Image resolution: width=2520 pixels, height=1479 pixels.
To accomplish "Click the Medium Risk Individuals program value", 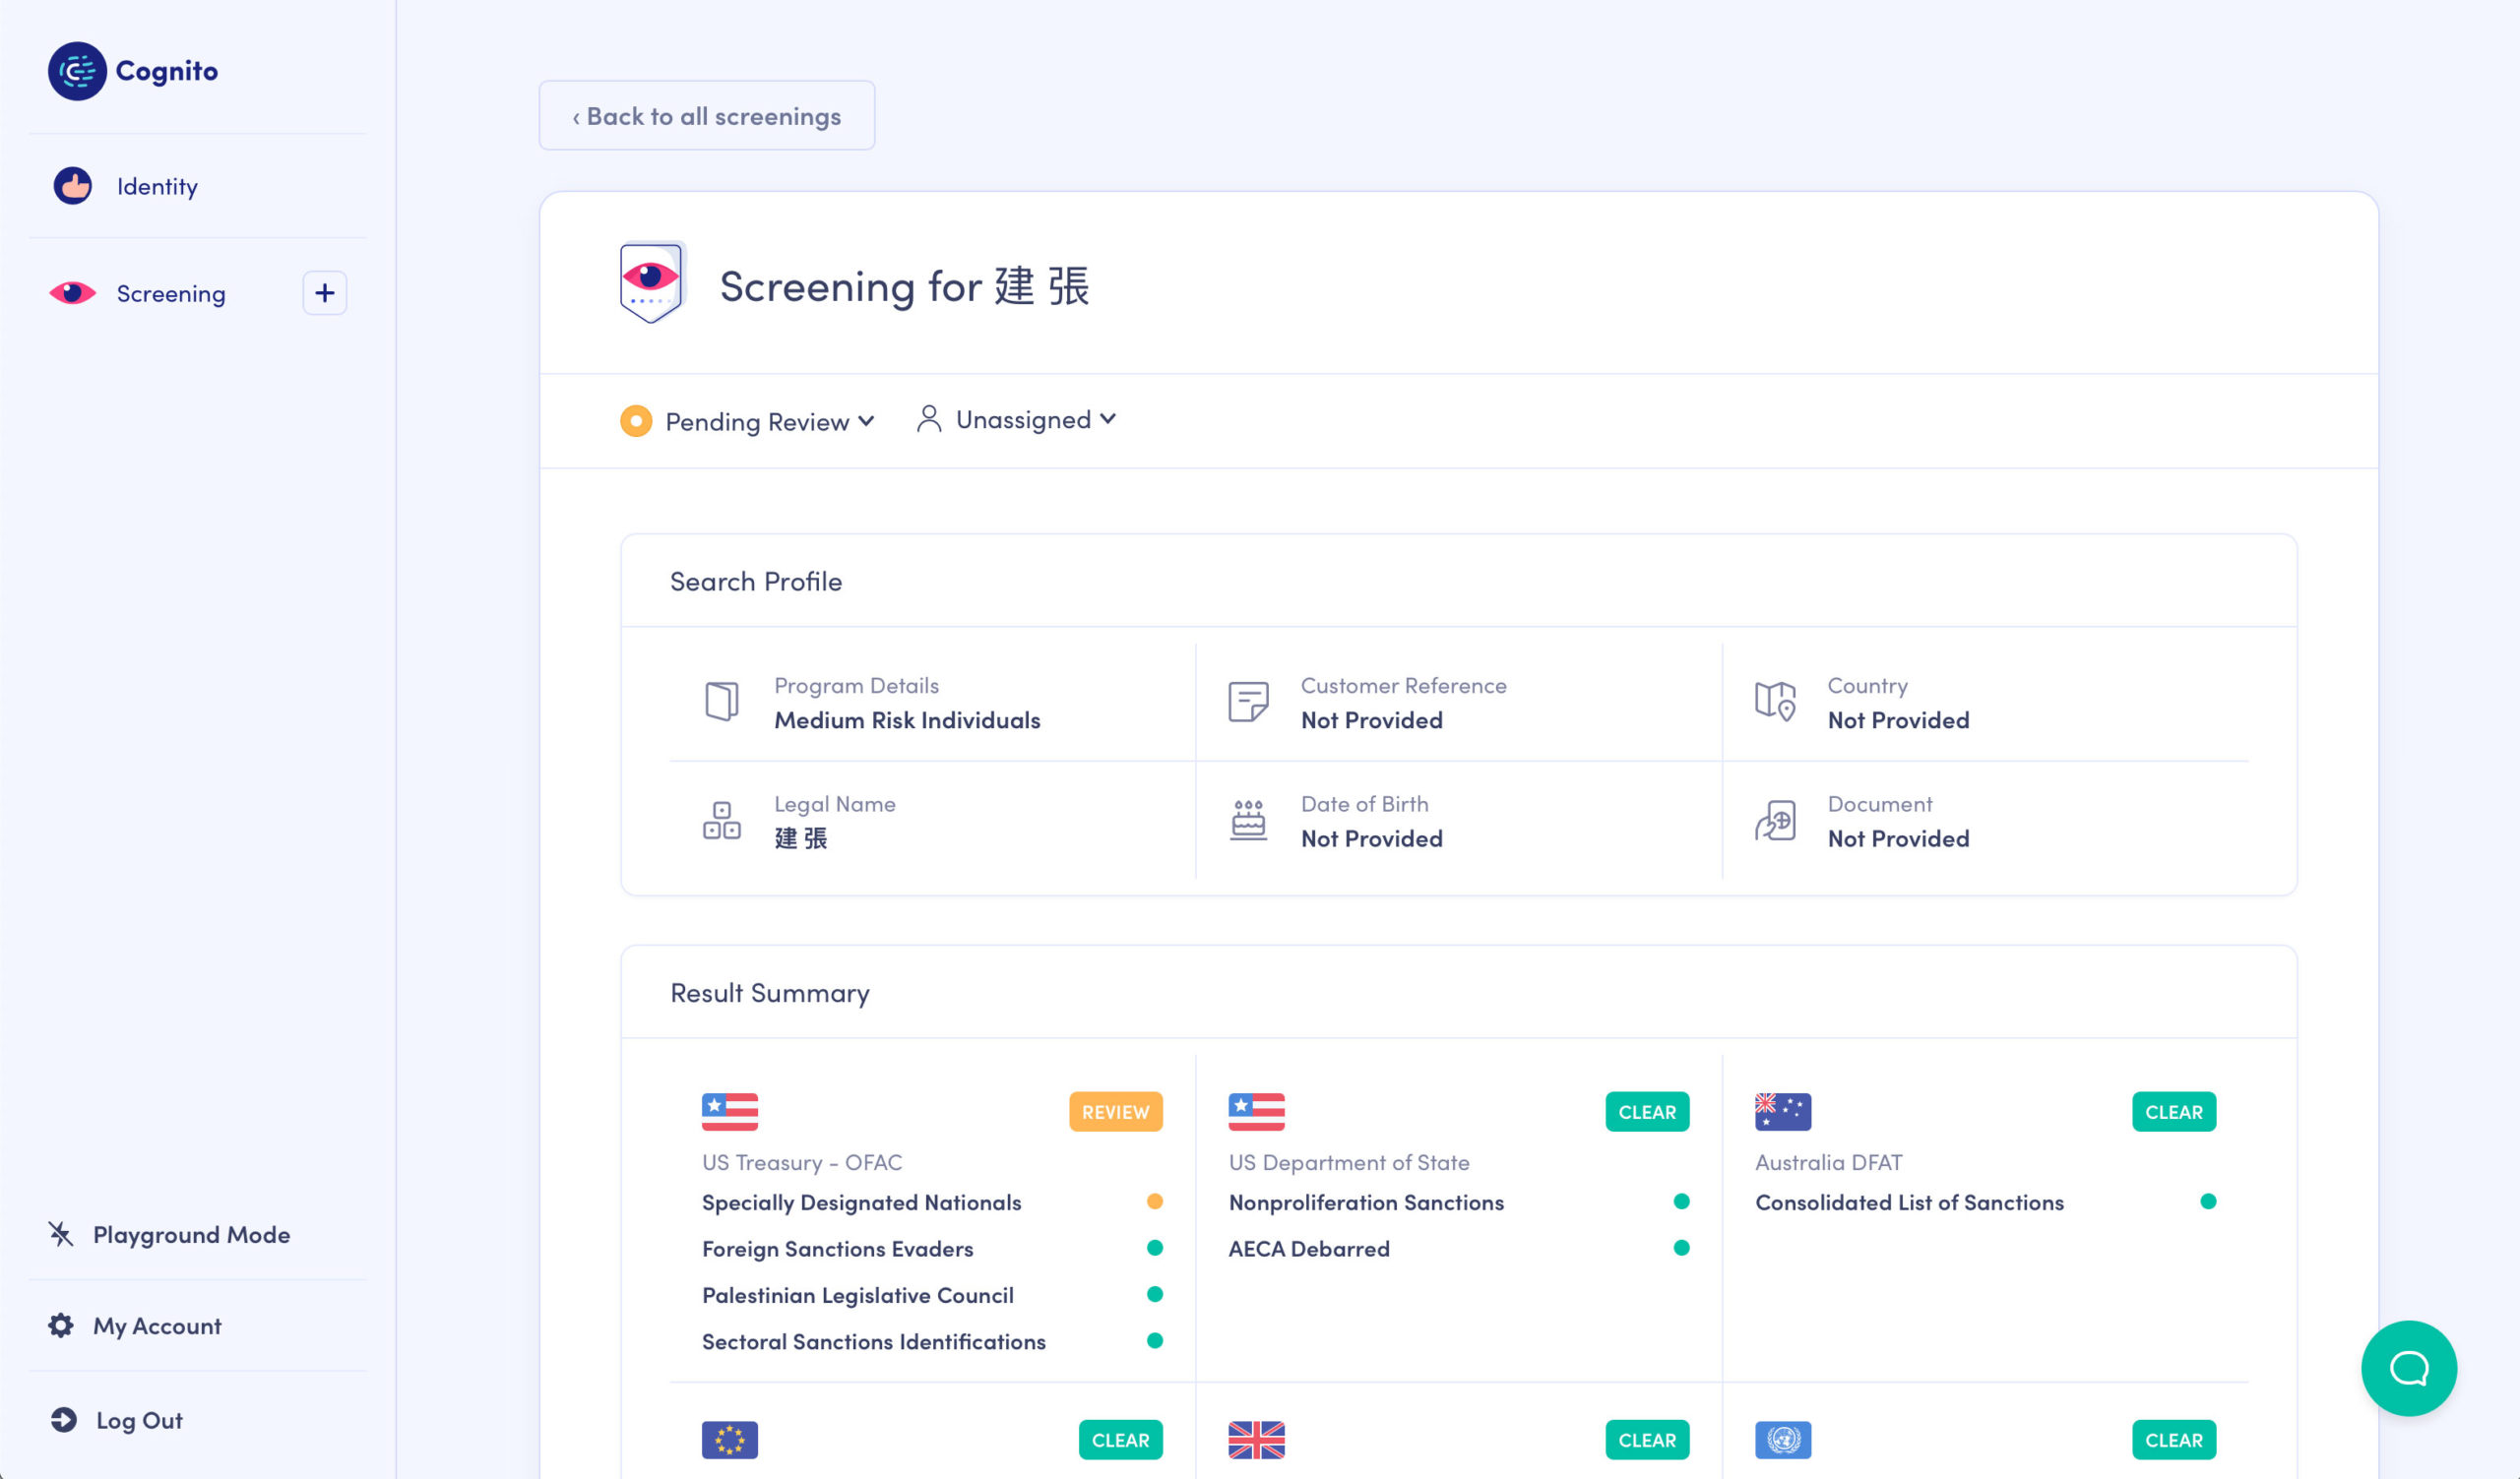I will 907,719.
